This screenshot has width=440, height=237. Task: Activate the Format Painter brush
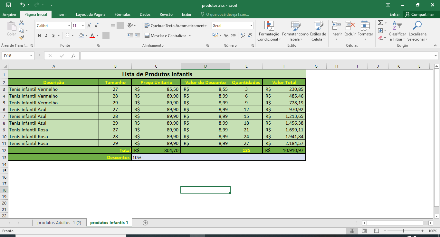tap(22, 38)
